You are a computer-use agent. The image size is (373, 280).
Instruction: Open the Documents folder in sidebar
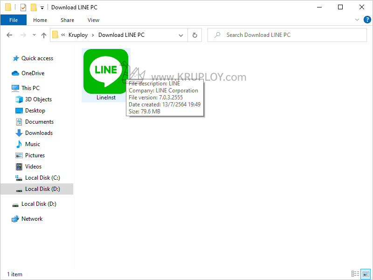click(39, 122)
